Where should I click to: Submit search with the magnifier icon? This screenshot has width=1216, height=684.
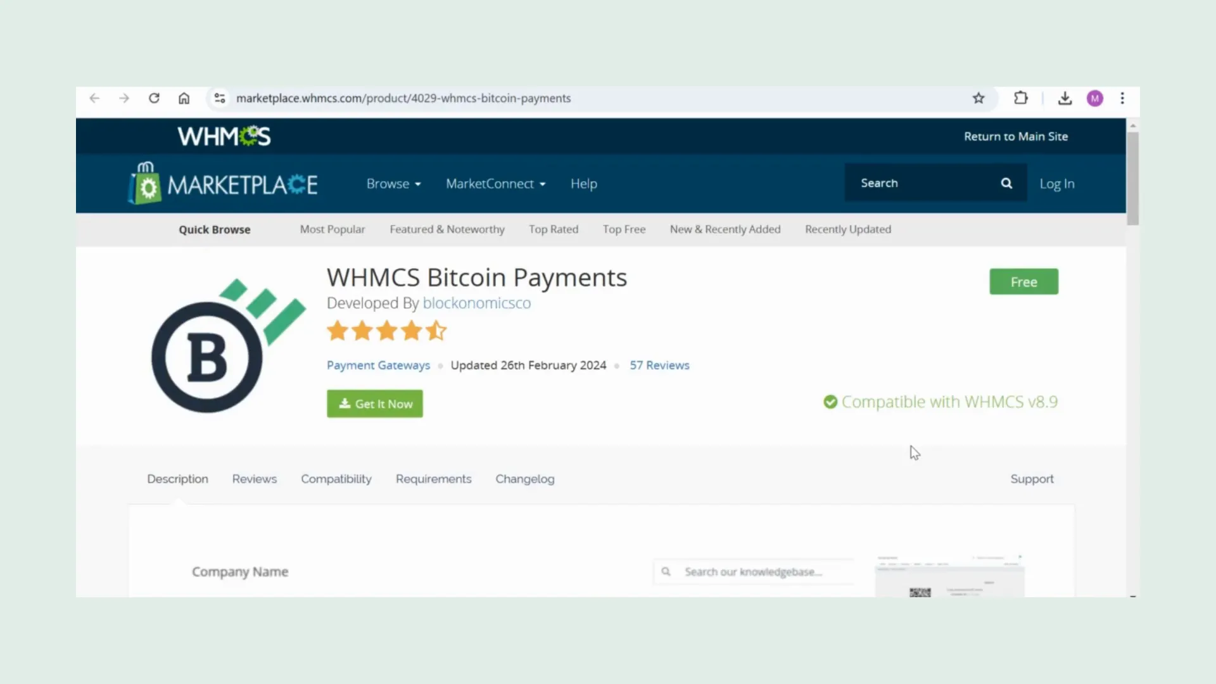click(x=1006, y=183)
